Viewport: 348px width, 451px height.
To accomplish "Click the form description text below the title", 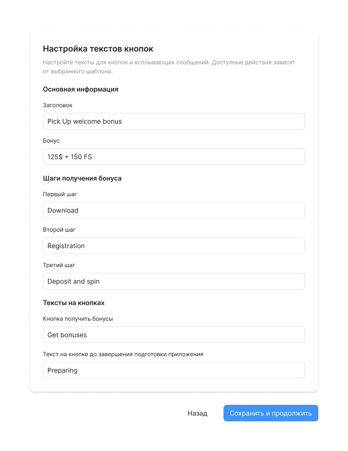I will click(169, 67).
